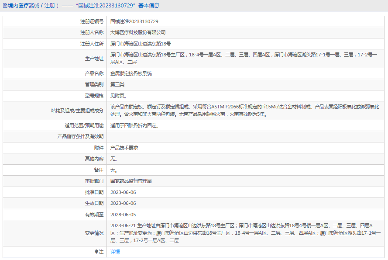Select the 适用范围/预期用途 label
The width and height of the screenshot is (388, 260).
tap(84, 126)
